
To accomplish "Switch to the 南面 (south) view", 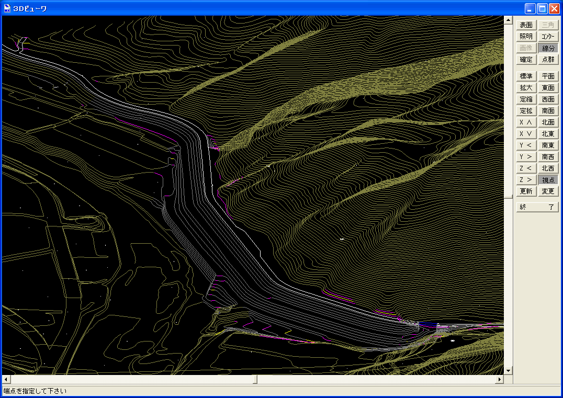I will [548, 110].
